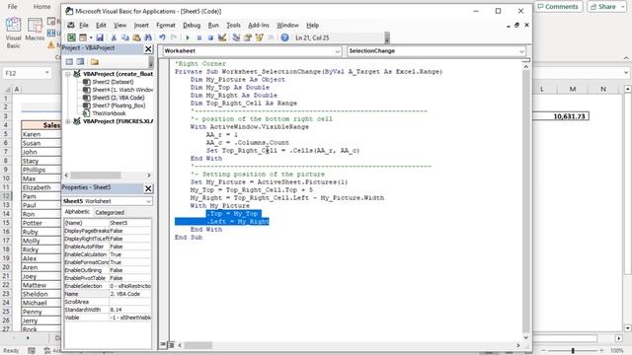This screenshot has width=632, height=355.
Task: Toggle Folders in Project panel
Action: (95, 61)
